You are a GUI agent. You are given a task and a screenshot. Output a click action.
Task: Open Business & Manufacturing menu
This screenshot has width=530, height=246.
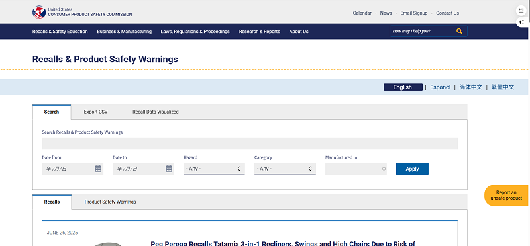125,31
